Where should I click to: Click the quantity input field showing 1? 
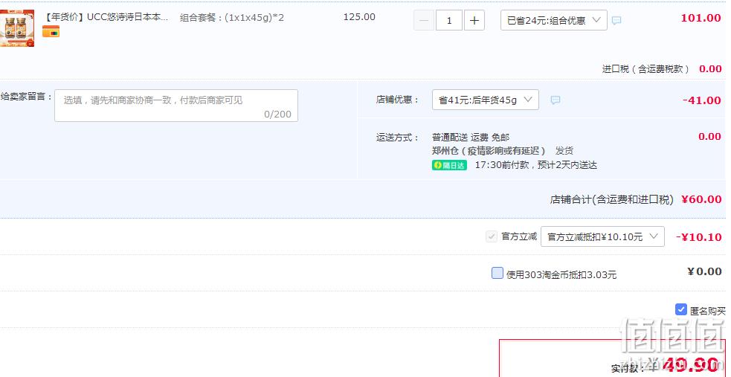449,21
